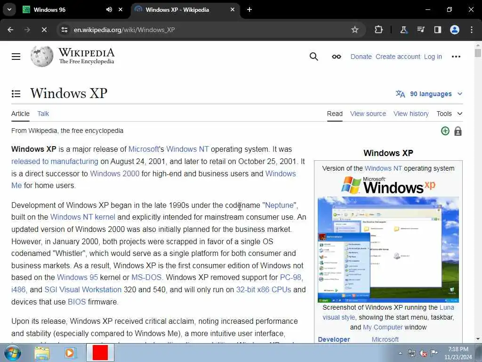Screen dimensions: 482x362
Task: Open the Developer link in infobox
Action: tap(334, 339)
